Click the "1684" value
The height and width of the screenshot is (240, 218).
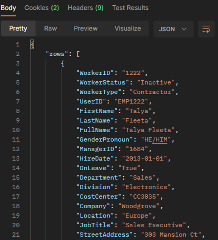pos(137,149)
